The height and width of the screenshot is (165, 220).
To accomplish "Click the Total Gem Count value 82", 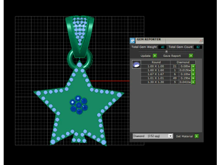I will [x=198, y=47].
